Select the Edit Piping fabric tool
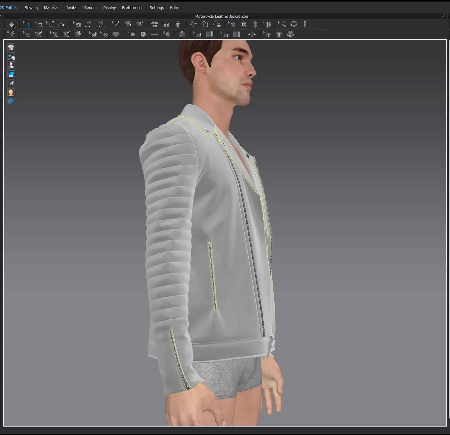The image size is (450, 435). pyautogui.click(x=224, y=34)
